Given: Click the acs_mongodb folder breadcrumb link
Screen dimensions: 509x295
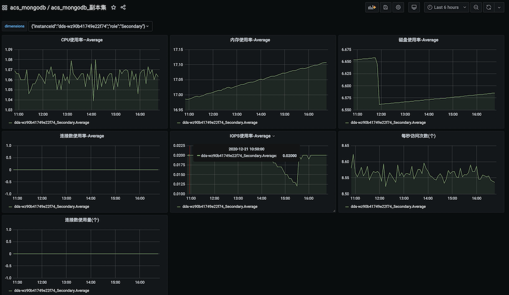Looking at the screenshot, I should 28,8.
